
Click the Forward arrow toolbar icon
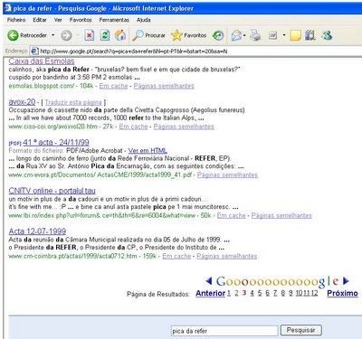[x=66, y=35]
